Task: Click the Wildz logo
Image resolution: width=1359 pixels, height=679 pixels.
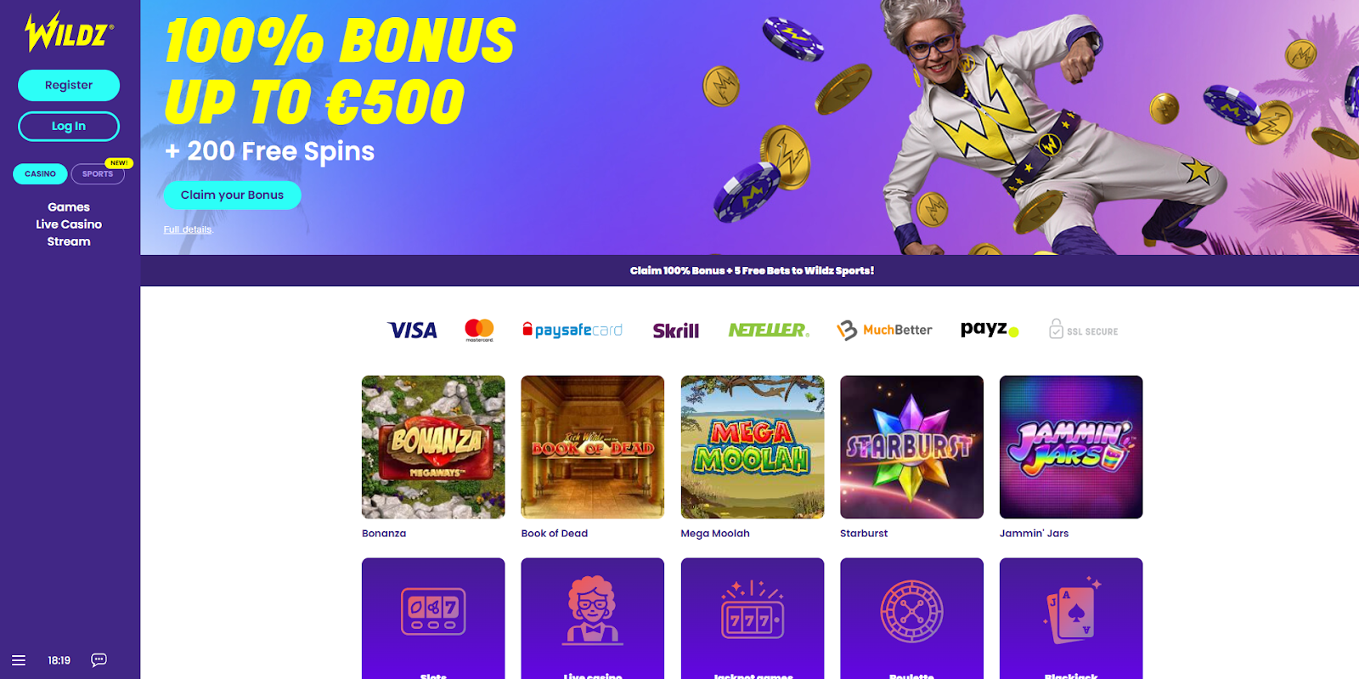Action: [69, 33]
